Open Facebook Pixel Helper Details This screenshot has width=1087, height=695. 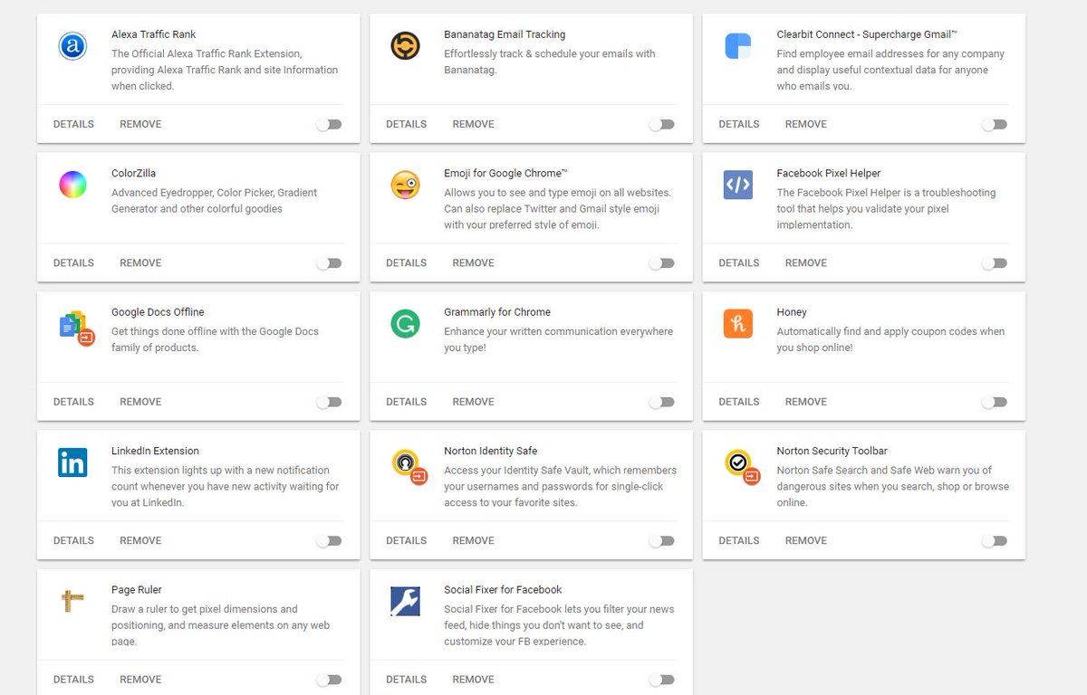tap(738, 262)
